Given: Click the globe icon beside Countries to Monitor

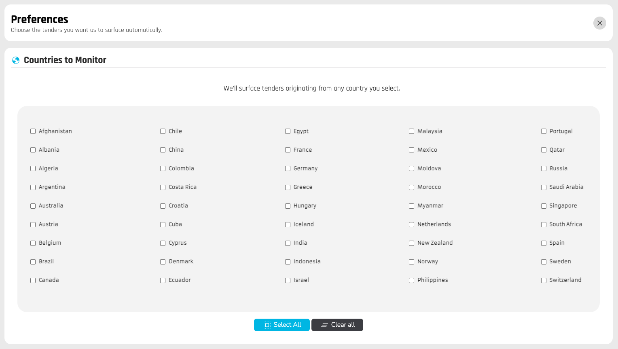Looking at the screenshot, I should point(16,60).
